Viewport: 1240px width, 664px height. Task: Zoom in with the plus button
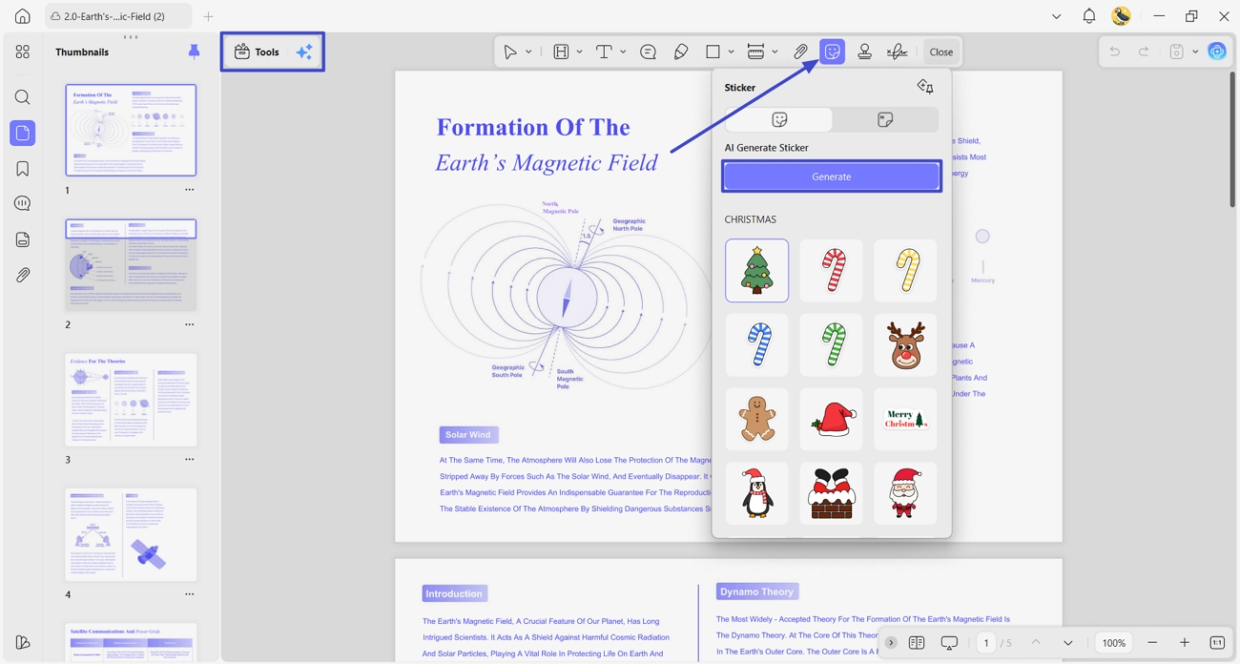coord(1185,643)
